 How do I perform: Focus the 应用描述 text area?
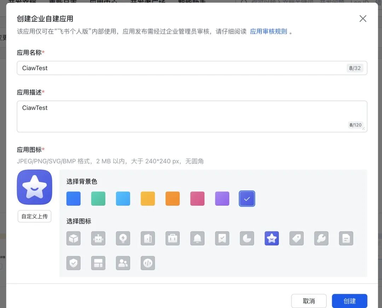192,116
